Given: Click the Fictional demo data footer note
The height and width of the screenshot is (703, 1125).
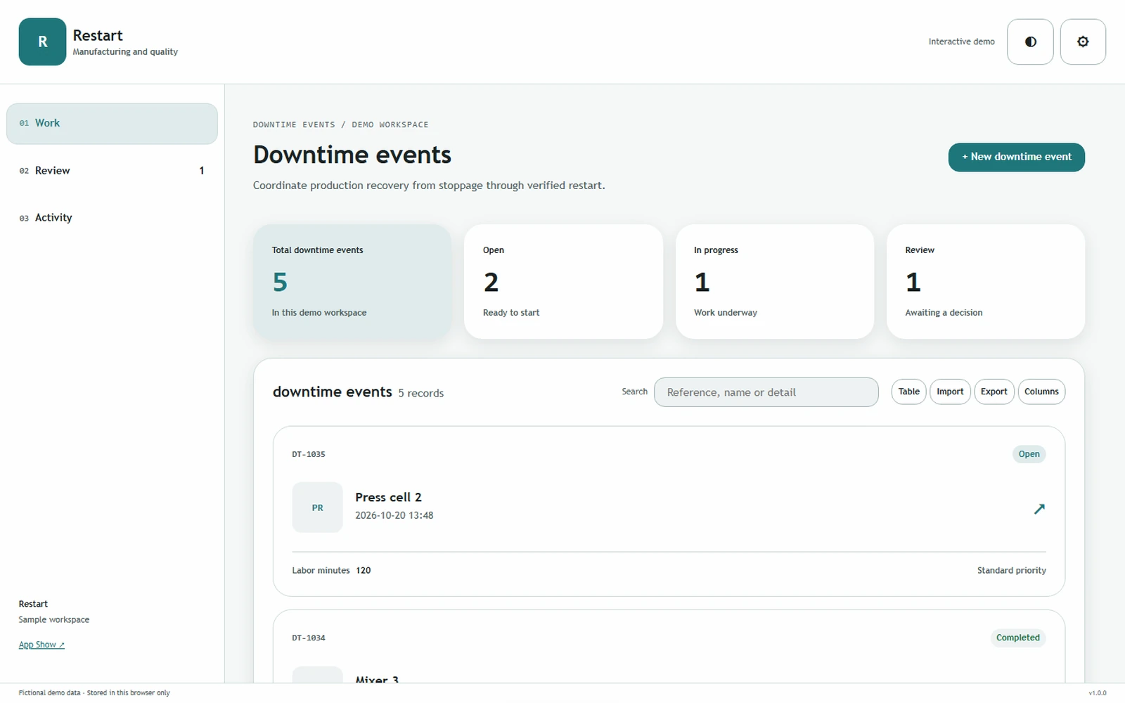Looking at the screenshot, I should [94, 692].
